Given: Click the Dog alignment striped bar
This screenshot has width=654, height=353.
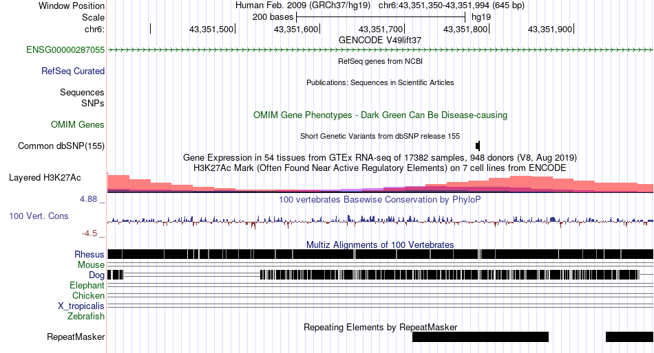Looking at the screenshot, I should [450, 275].
